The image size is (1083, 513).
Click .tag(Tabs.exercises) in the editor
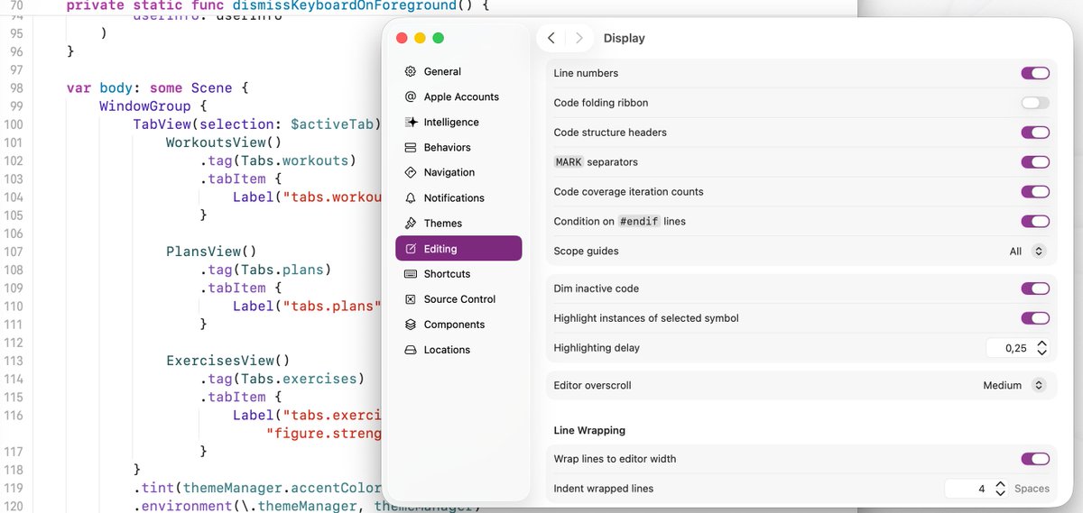tap(282, 379)
